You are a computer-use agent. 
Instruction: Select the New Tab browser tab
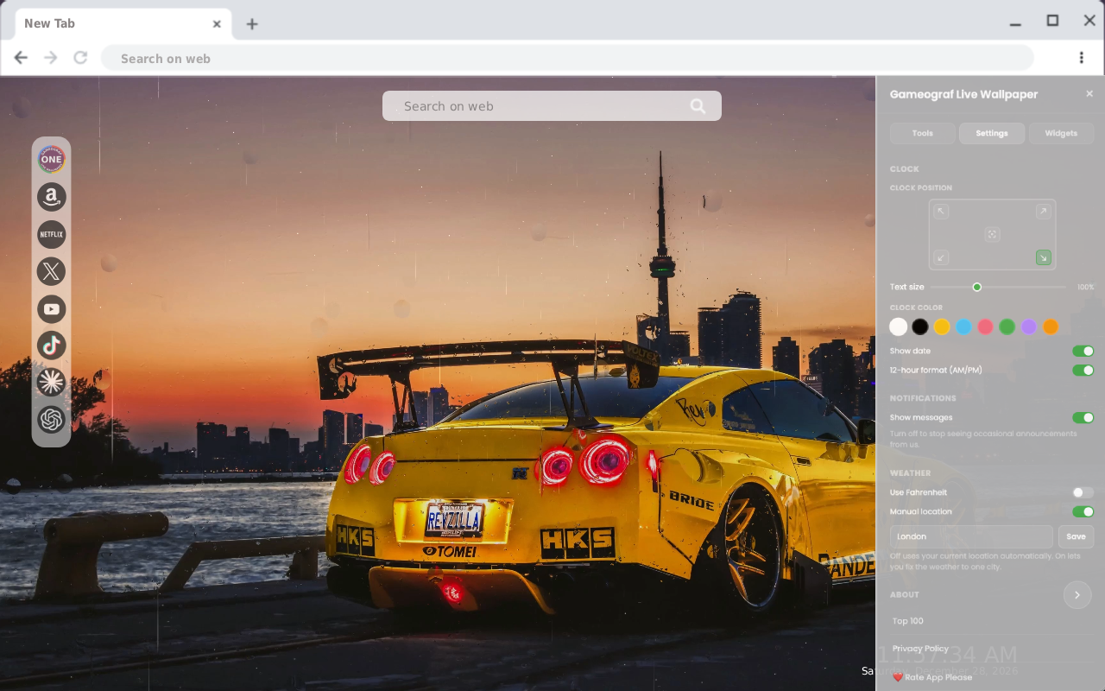tap(123, 23)
